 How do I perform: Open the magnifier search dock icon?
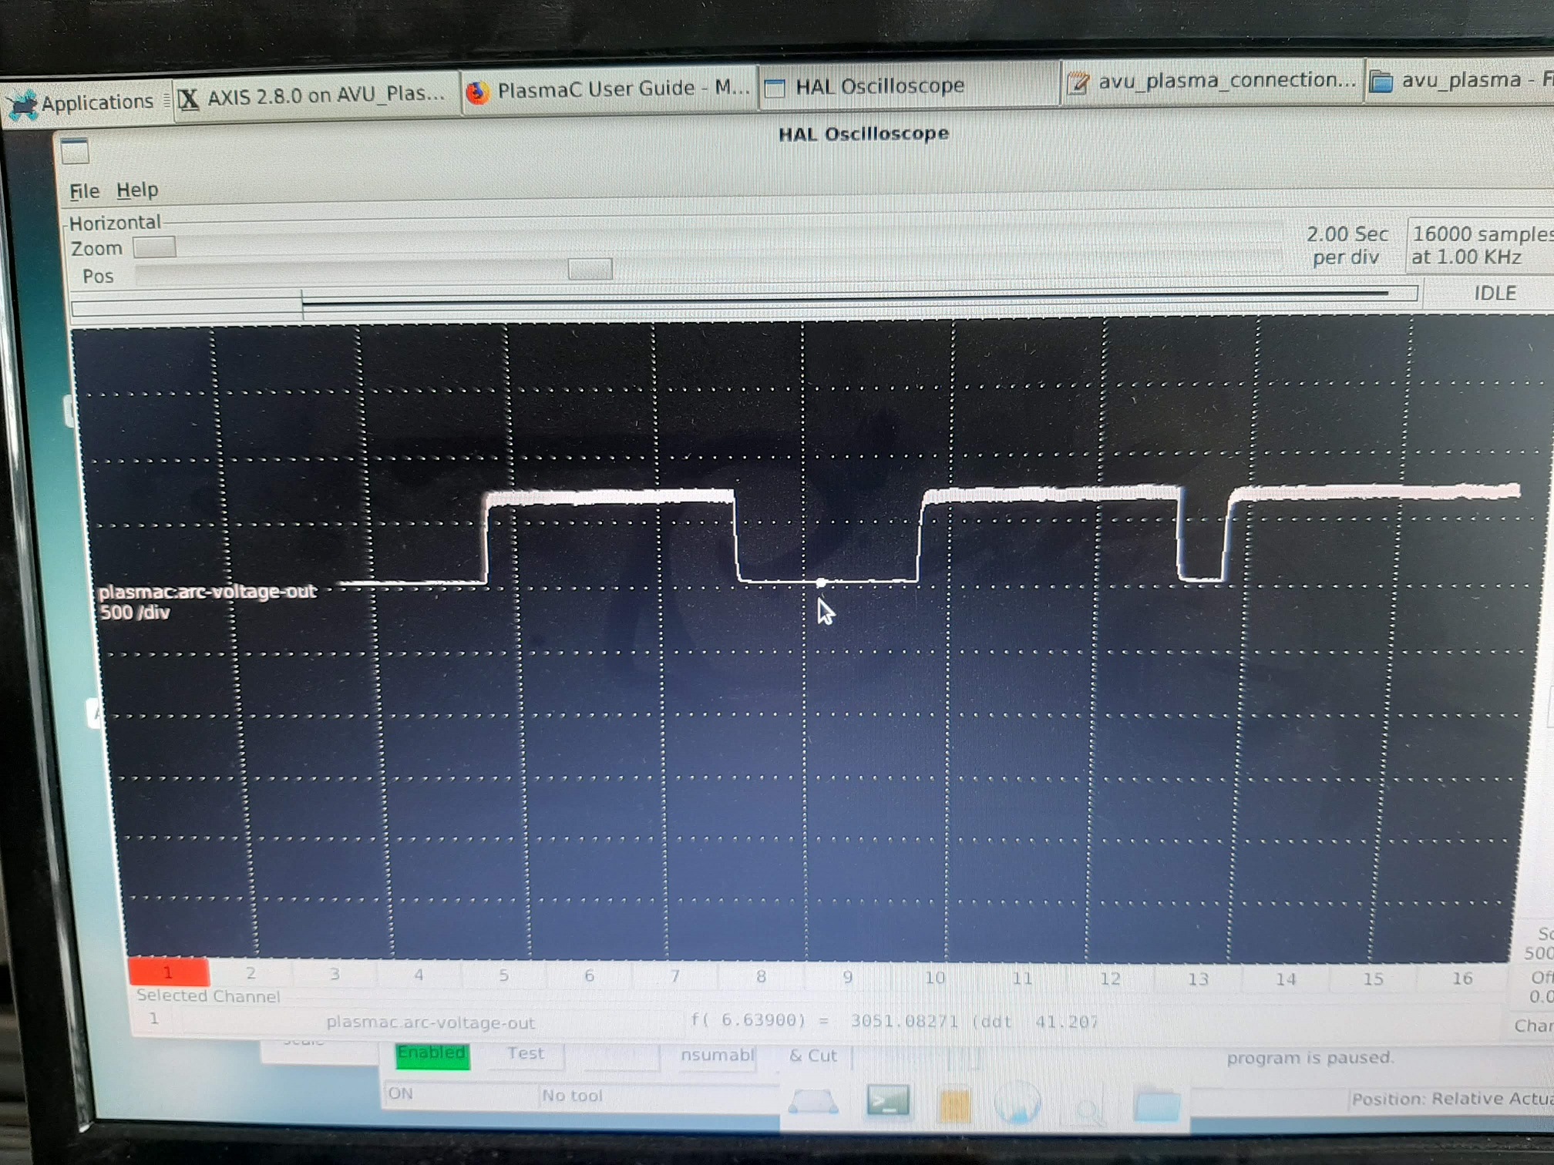pyautogui.click(x=1087, y=1110)
